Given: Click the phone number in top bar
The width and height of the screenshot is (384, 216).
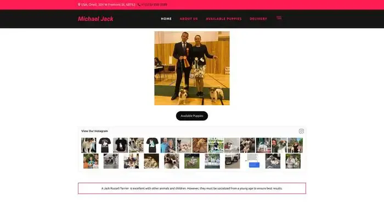Looking at the screenshot, I should pos(154,4).
